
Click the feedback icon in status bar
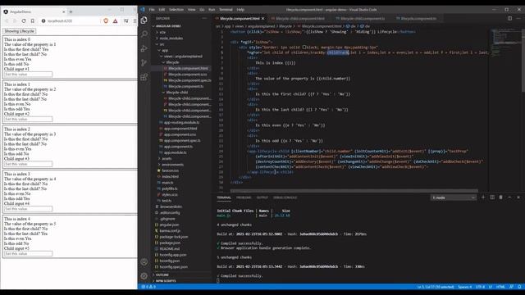[x=511, y=287]
